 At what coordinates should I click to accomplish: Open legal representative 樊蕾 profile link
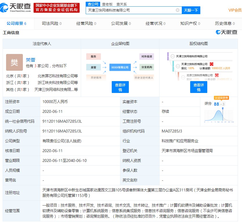(x=31, y=60)
